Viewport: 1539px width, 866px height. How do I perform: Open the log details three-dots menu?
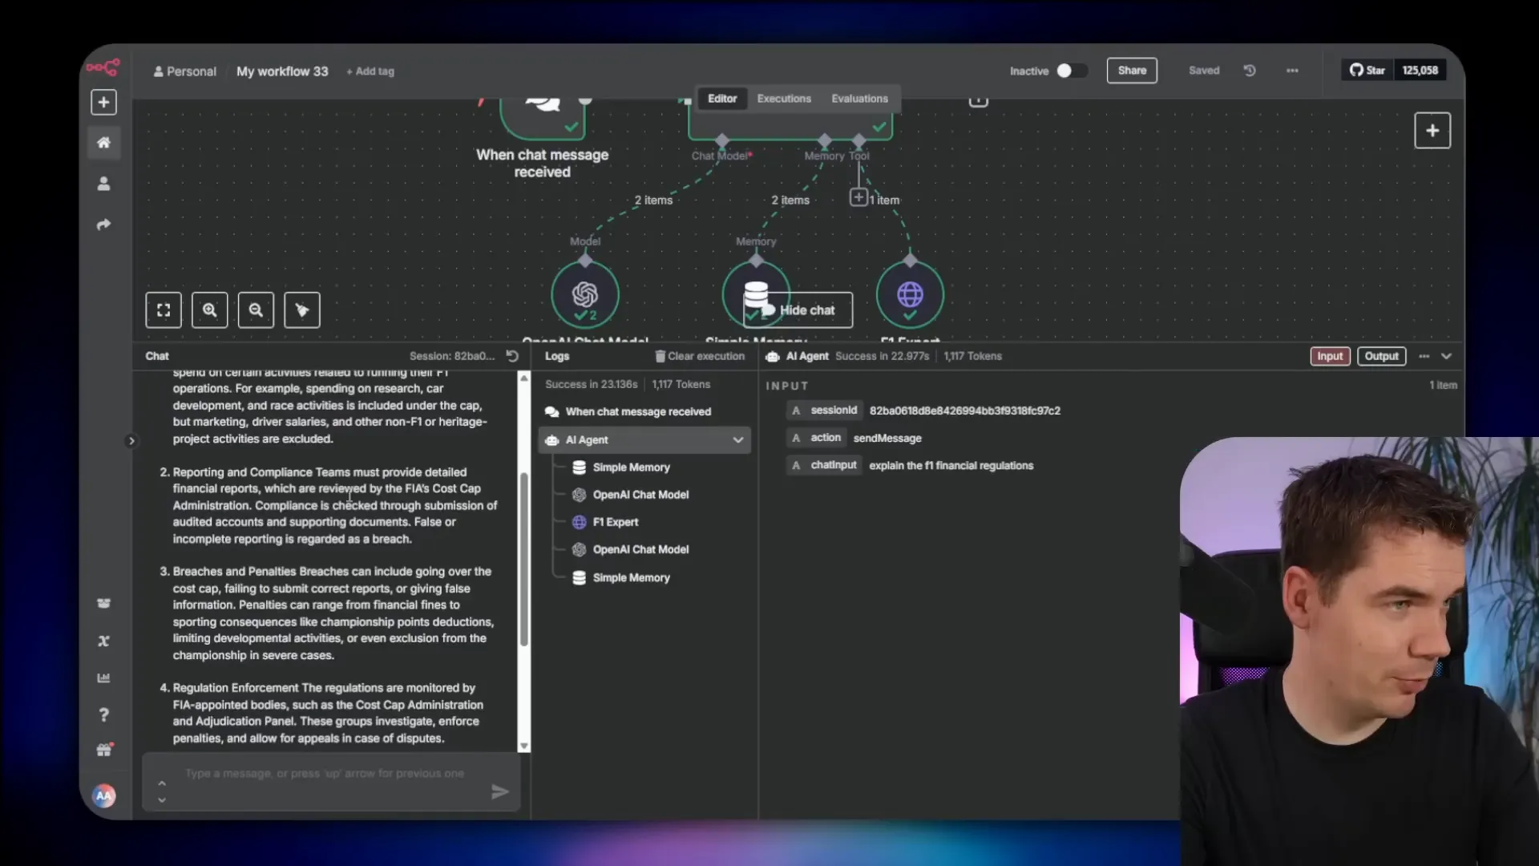pyautogui.click(x=1424, y=356)
